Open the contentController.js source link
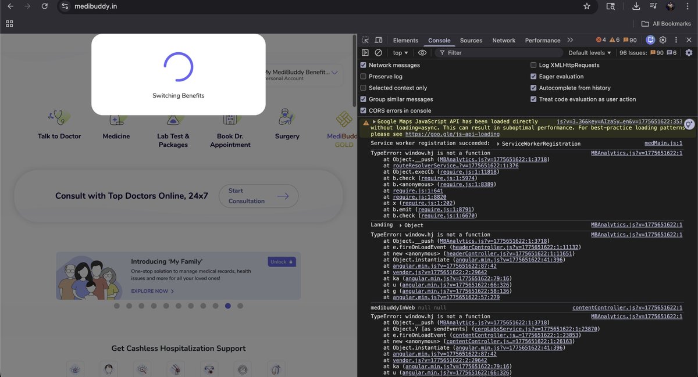The width and height of the screenshot is (698, 377). point(627,308)
